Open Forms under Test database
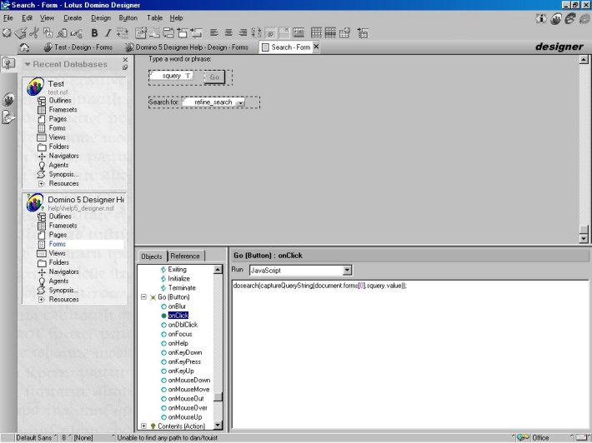Viewport: 592px width, 443px height. [x=57, y=128]
